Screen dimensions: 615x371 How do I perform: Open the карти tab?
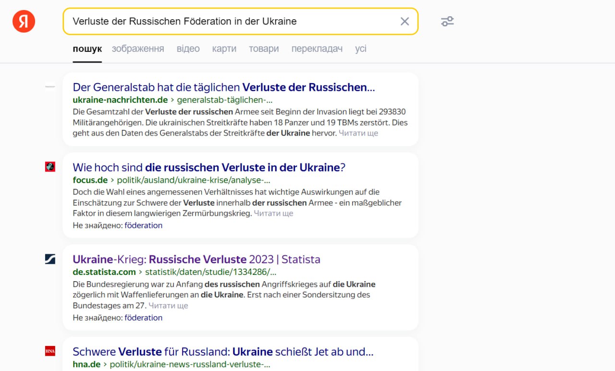224,49
